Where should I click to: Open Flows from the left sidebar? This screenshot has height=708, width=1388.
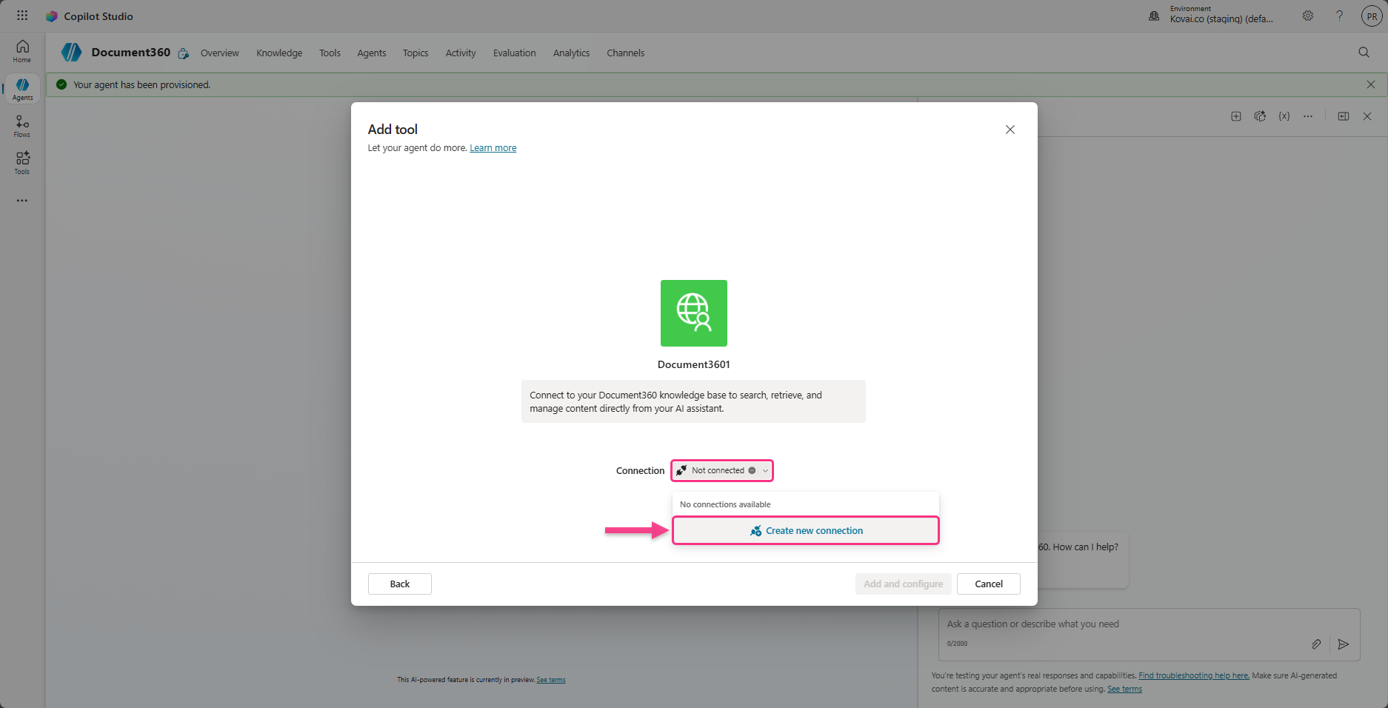click(x=22, y=125)
